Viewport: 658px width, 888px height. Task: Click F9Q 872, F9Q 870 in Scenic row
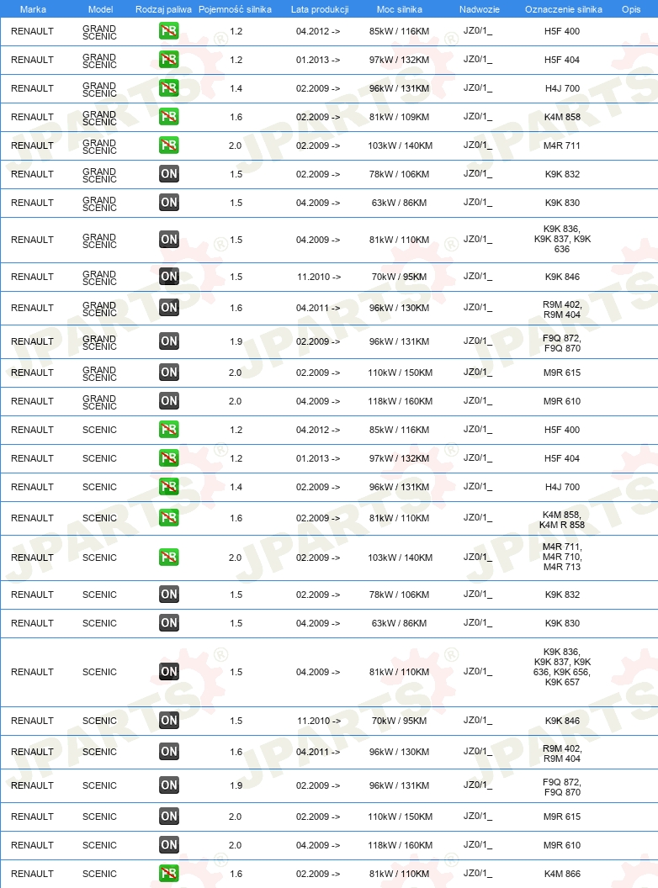(x=562, y=787)
